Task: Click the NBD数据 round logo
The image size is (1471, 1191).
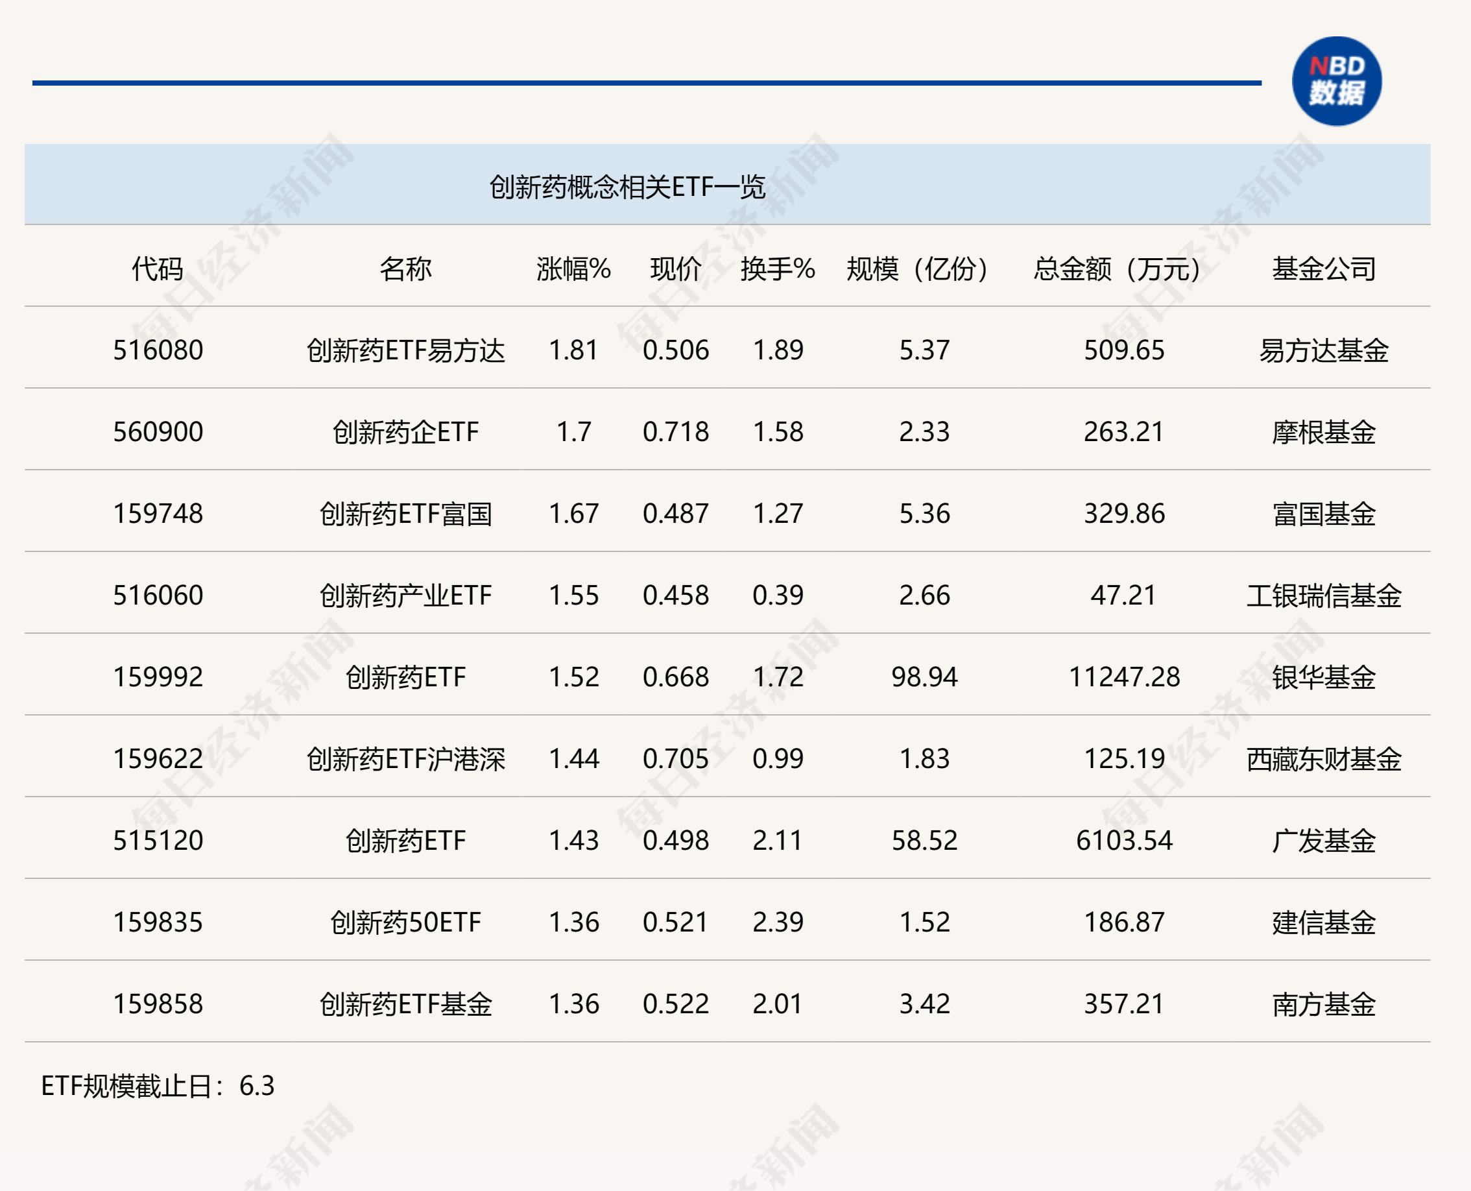Action: (x=1336, y=81)
